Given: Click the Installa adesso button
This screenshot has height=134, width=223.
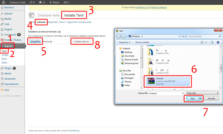Looking at the screenshot, I should tap(81, 41).
